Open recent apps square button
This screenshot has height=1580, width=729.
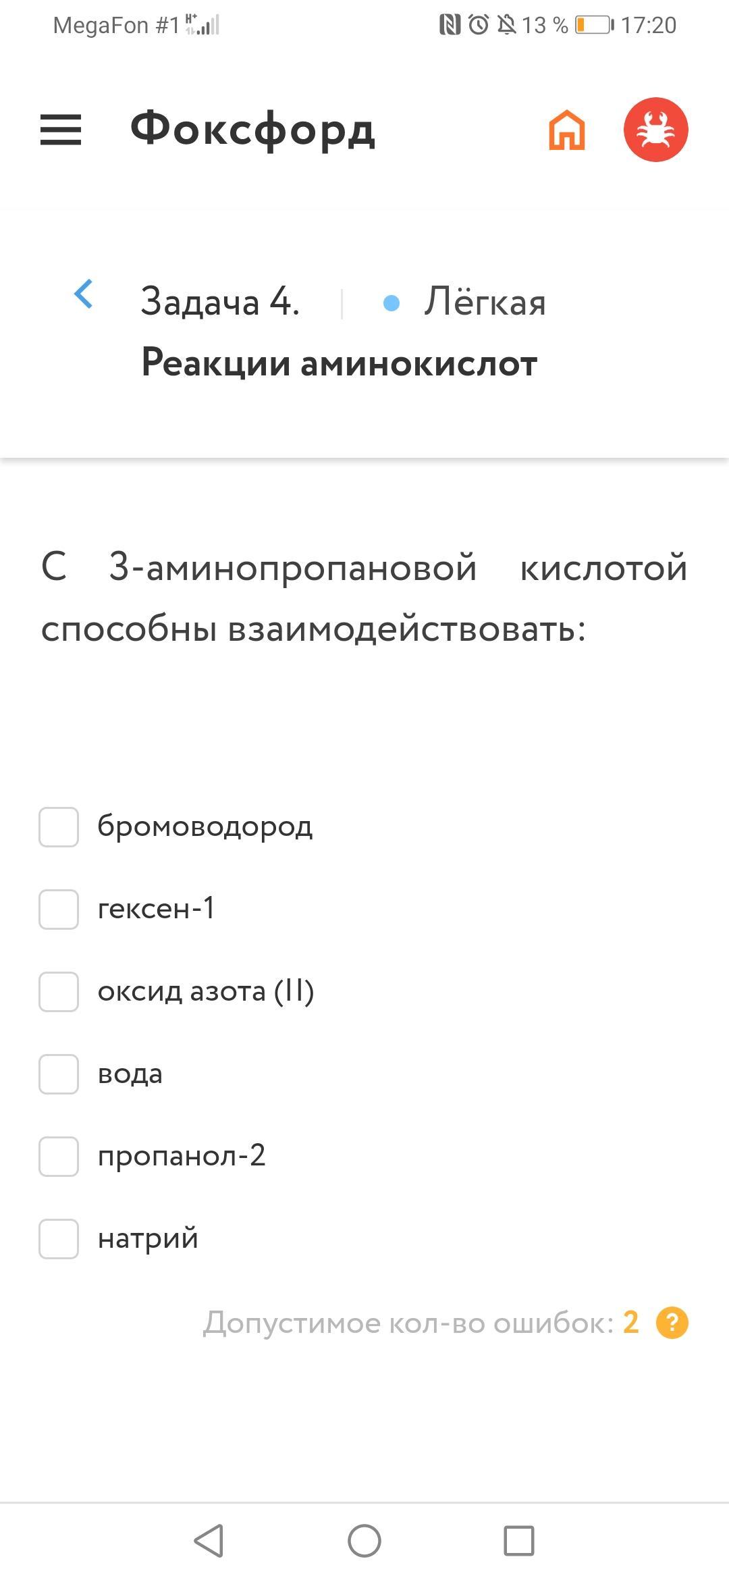518,1541
